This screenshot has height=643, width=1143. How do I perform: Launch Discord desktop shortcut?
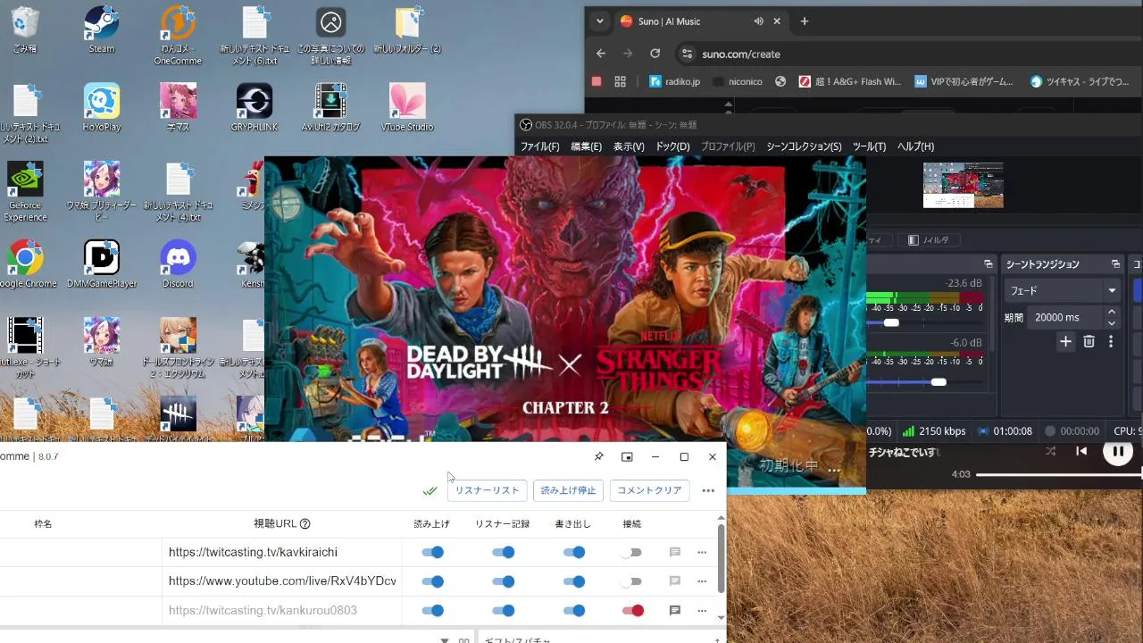[178, 263]
